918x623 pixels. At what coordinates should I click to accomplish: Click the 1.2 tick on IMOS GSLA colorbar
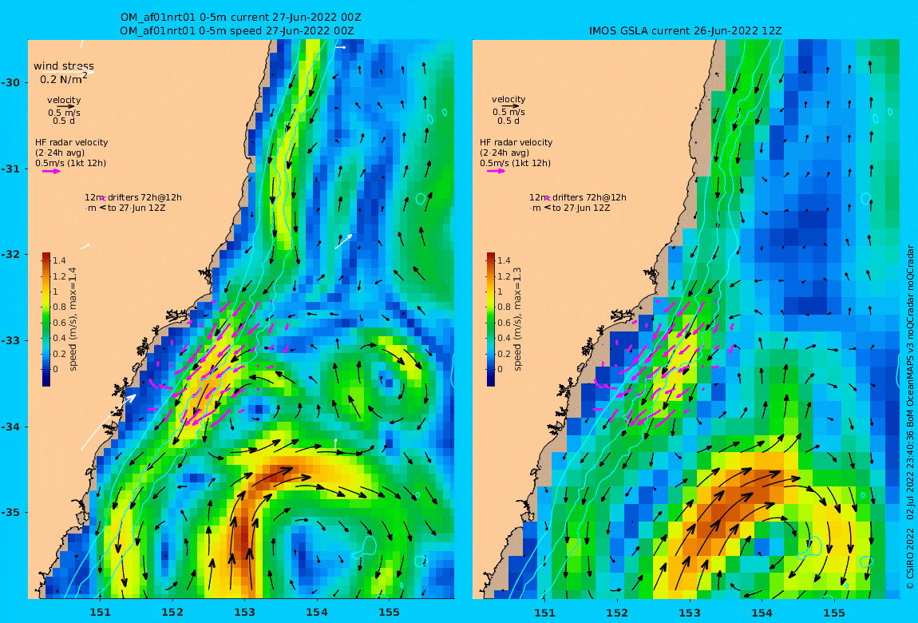[x=504, y=276]
